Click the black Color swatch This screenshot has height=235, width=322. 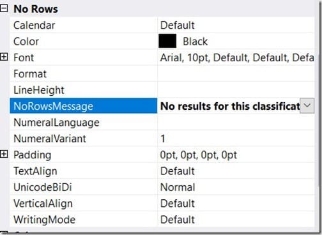tap(167, 41)
